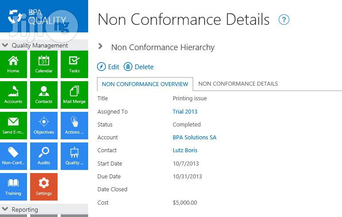Screen dimensions: 342x217
Task: Open the Lutz Boris contact link
Action: (185, 150)
